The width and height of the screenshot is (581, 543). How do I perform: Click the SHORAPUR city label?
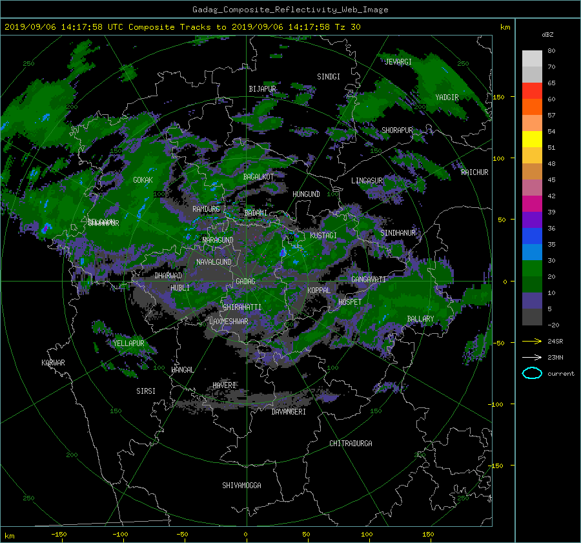pyautogui.click(x=397, y=130)
